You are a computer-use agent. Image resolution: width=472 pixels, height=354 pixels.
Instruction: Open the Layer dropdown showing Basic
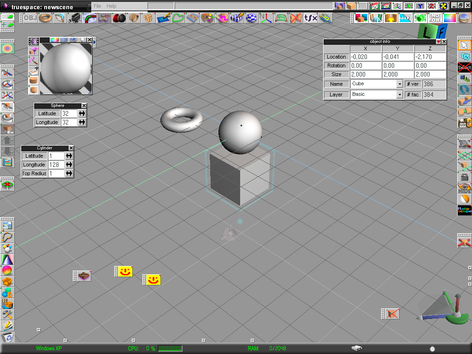[x=400, y=94]
